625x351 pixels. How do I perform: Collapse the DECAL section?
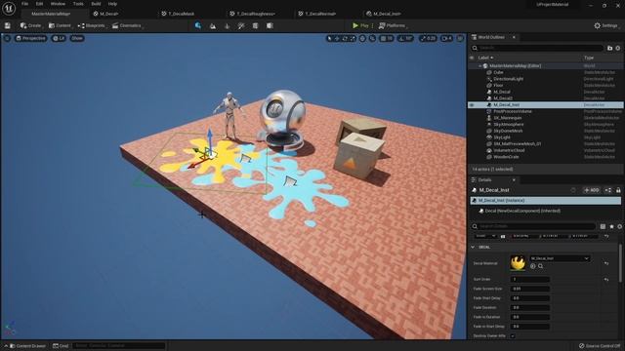(473, 247)
